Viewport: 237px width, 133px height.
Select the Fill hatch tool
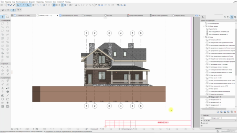[x=3, y=95]
